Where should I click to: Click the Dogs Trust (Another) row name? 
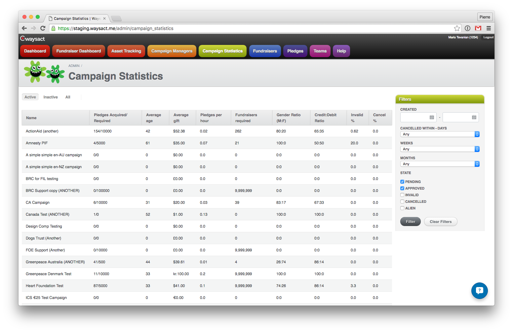click(43, 238)
